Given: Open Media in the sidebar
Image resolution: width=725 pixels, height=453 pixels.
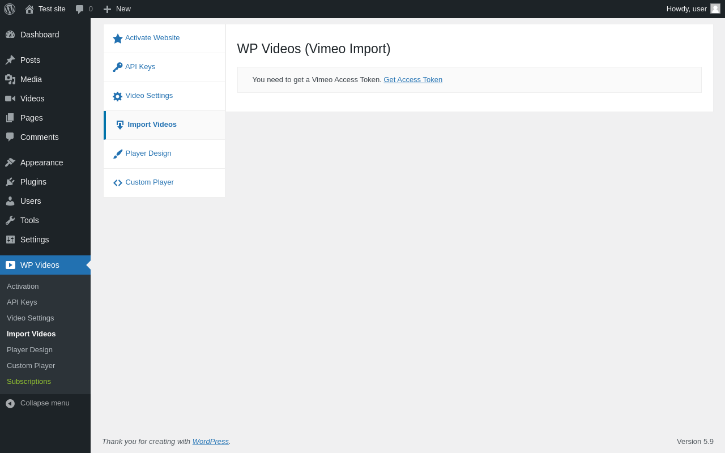Looking at the screenshot, I should [x=45, y=79].
